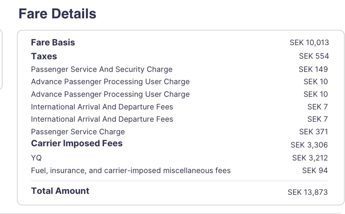The height and width of the screenshot is (214, 345).
Task: Select the second Advance Passenger Processing User Charge
Action: point(110,94)
